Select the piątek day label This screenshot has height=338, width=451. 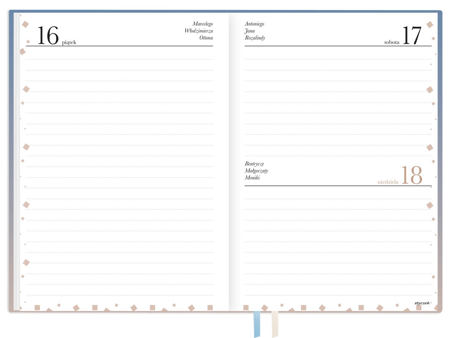click(69, 42)
